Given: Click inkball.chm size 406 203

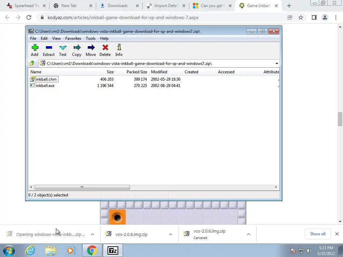Looking at the screenshot, I should (x=107, y=79).
